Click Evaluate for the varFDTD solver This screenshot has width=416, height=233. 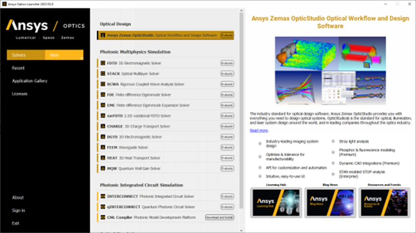(227, 116)
